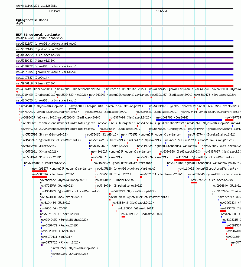Select blue bar under nsv6393215
This screenshot has width=241, height=267.
pos(224,222)
